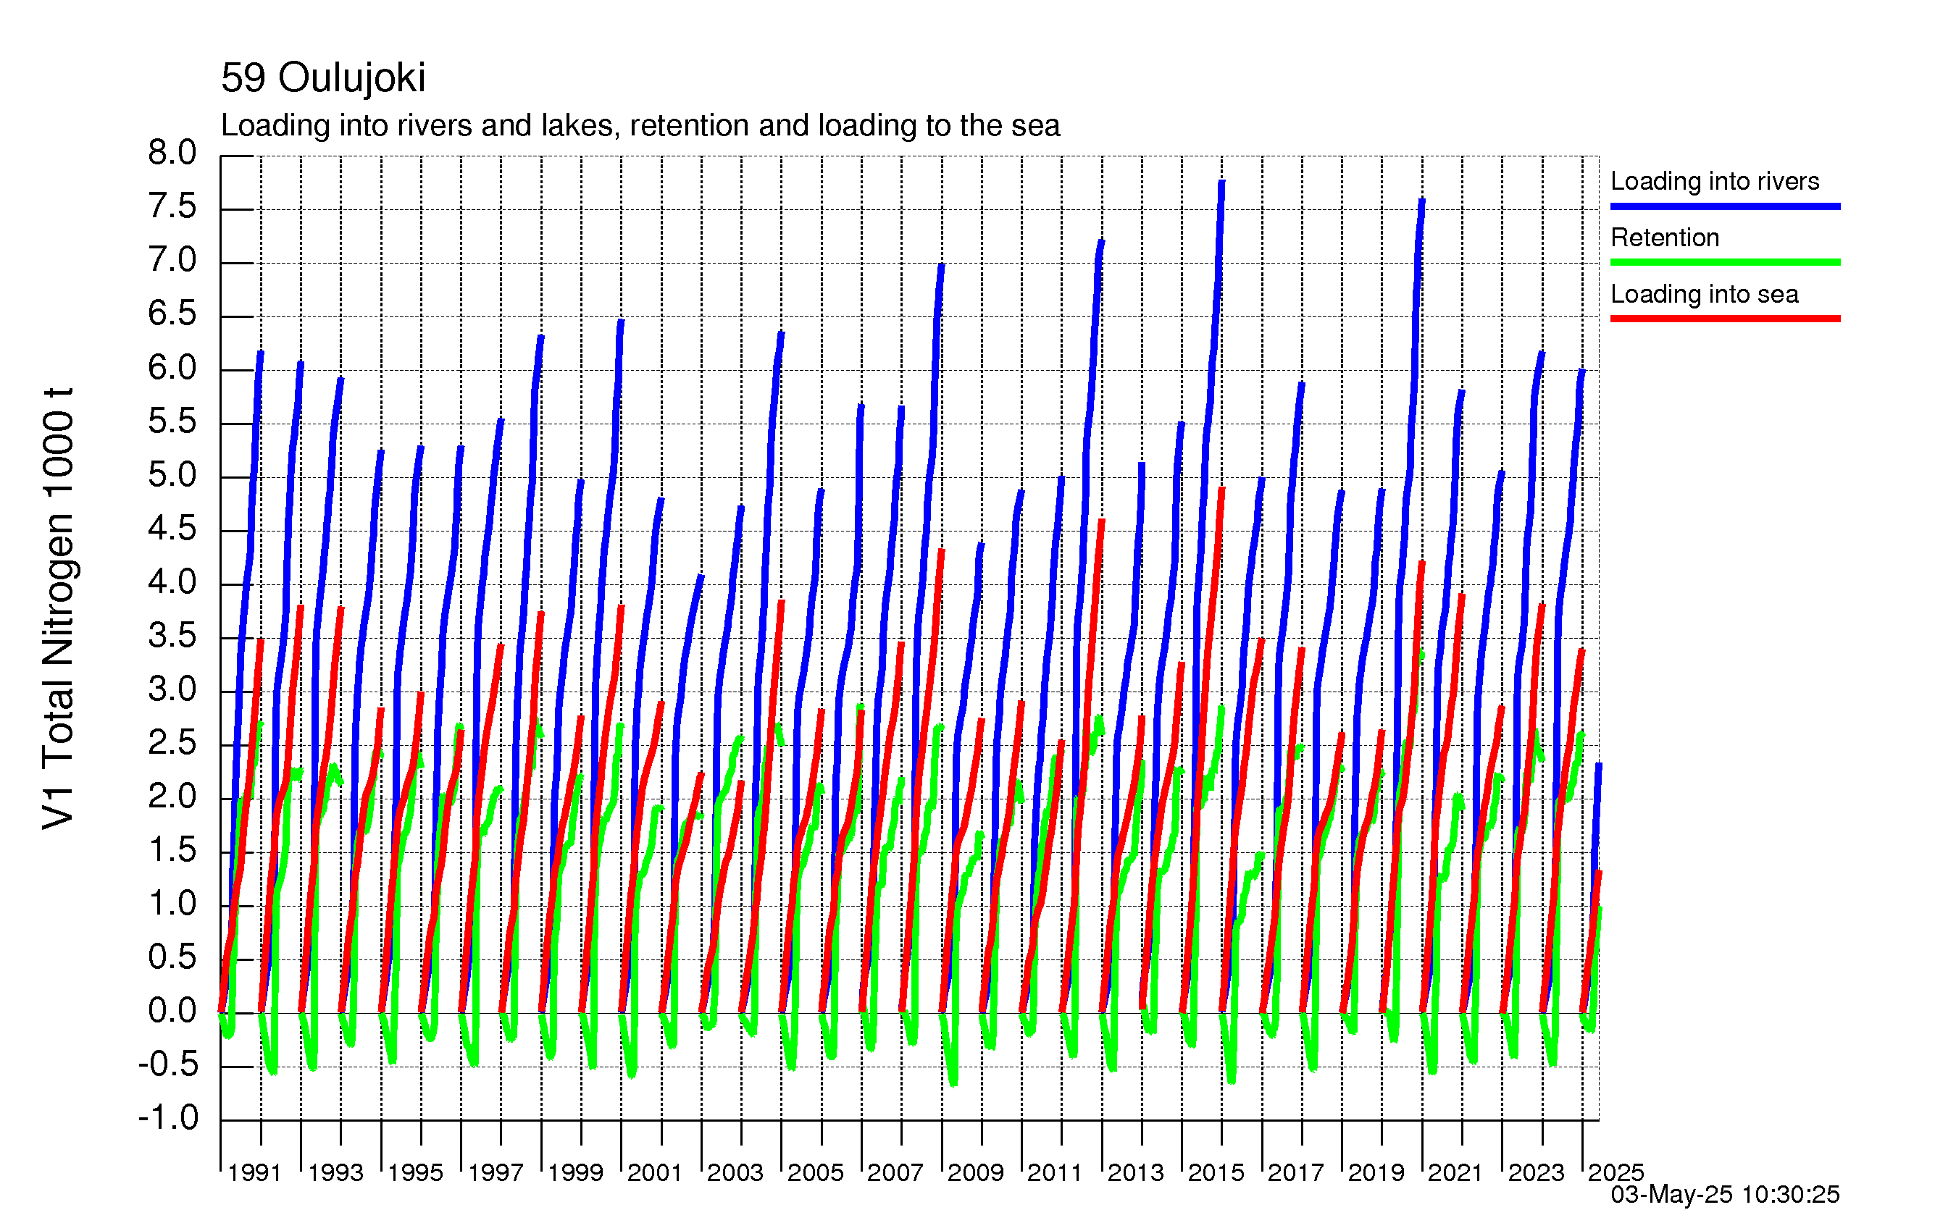Click the y-axis value 1.0

pos(172,904)
